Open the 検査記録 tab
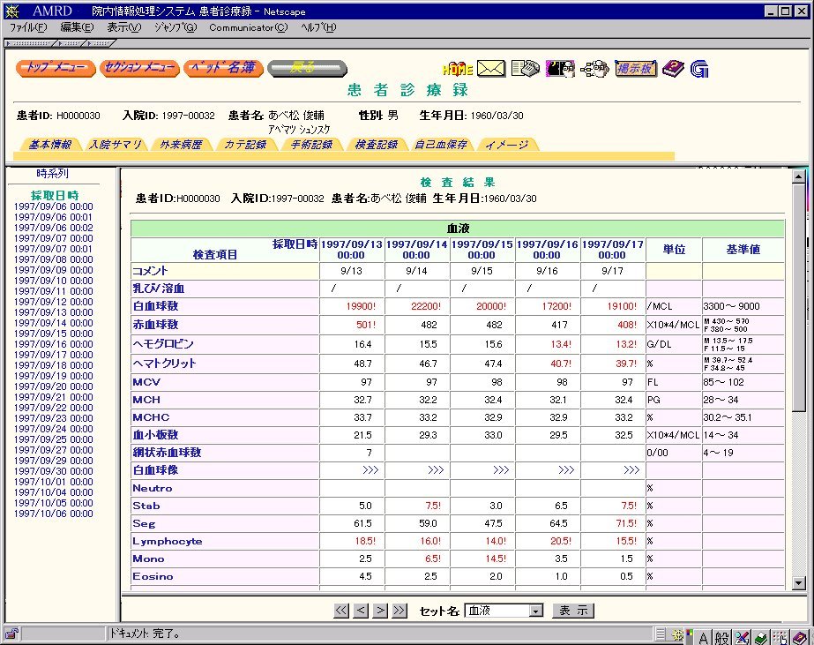The image size is (814, 645). [x=376, y=145]
